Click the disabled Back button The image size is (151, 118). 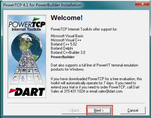74,110
